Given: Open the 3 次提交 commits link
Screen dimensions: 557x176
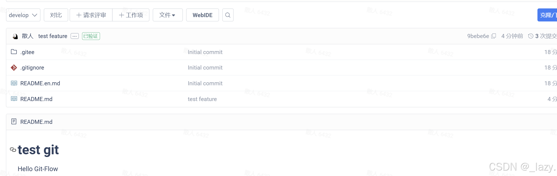Looking at the screenshot, I should coord(546,36).
